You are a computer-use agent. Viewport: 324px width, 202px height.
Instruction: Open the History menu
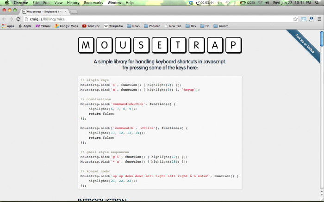point(73,3)
